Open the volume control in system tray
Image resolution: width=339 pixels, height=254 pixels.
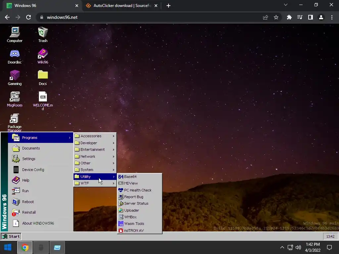298,247
